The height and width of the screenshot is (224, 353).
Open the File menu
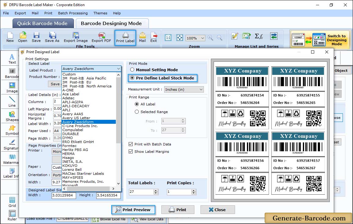[x=6, y=13]
